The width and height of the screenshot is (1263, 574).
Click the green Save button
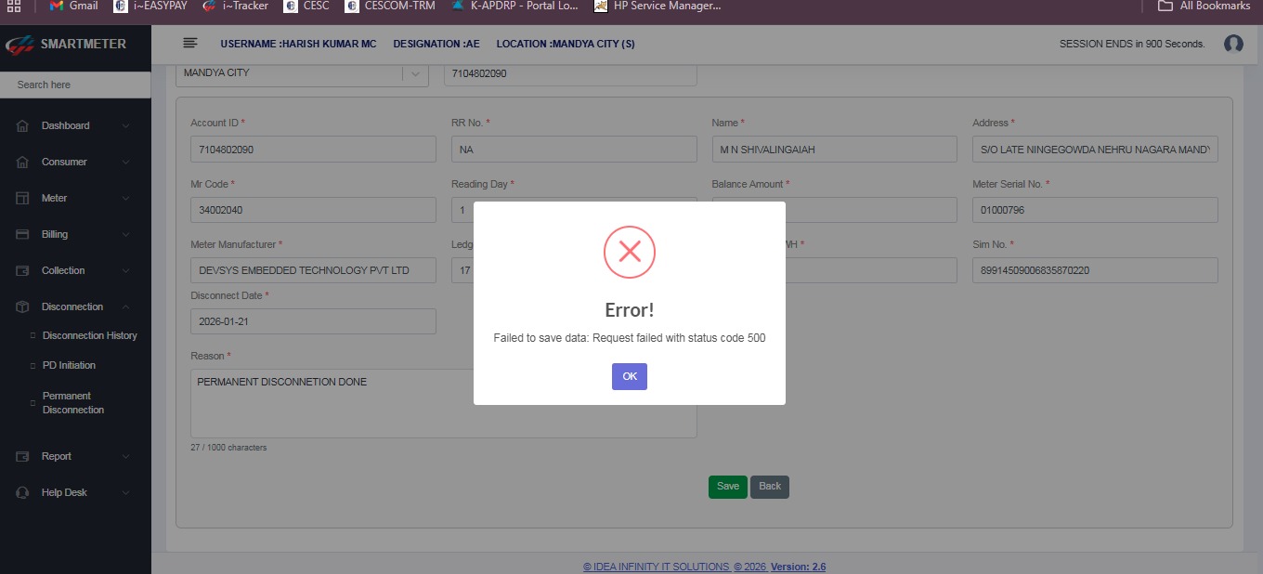[728, 487]
